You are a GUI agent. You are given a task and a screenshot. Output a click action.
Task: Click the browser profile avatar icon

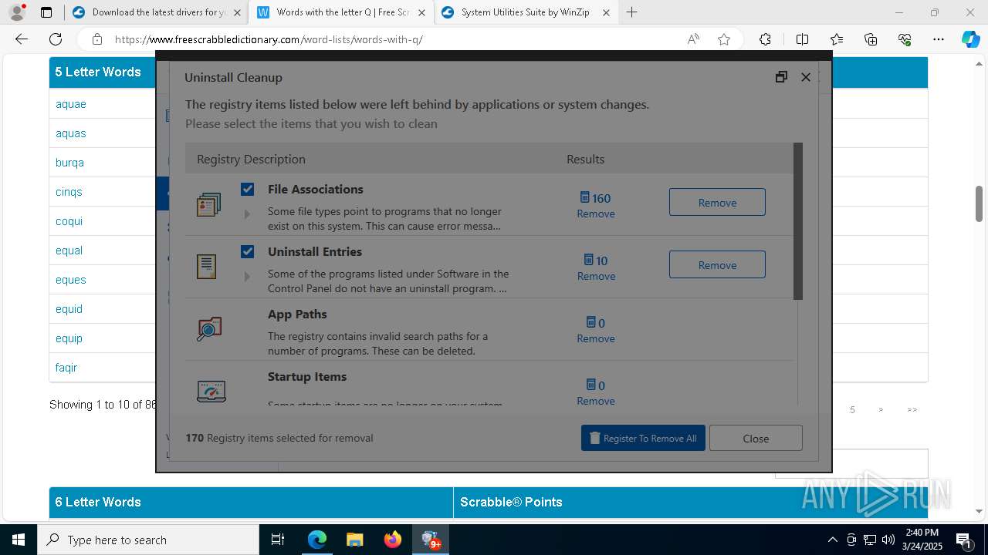tap(17, 12)
